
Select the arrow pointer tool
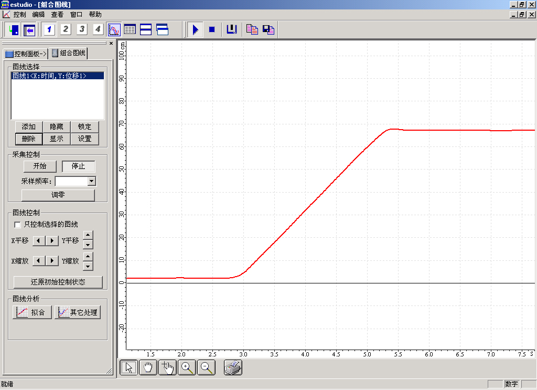point(129,367)
